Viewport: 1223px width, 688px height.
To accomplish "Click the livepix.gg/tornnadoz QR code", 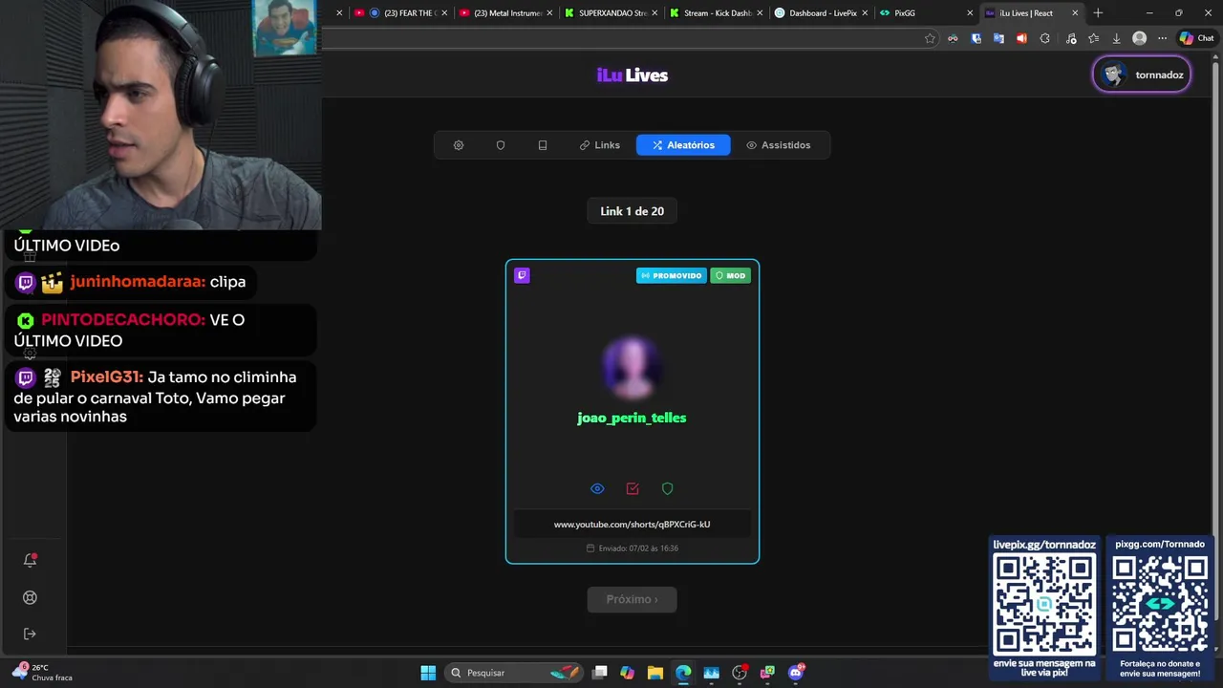I will [1044, 603].
